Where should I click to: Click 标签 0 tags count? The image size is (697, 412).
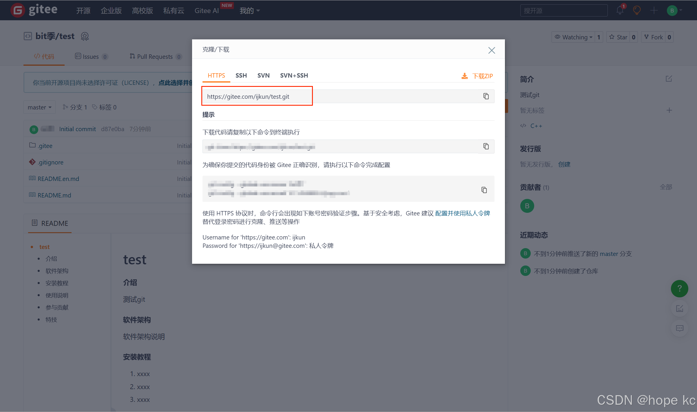point(104,107)
